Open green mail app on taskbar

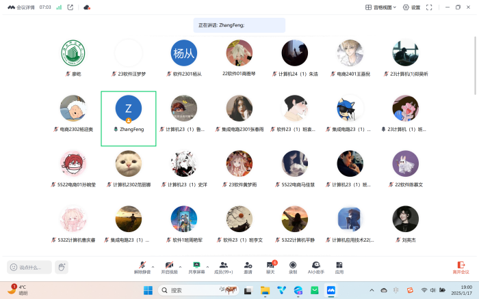pos(315,290)
